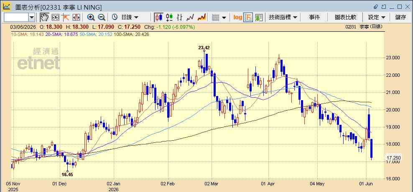Select the hand pan tool
This screenshot has height=192, width=413.
click(44, 18)
